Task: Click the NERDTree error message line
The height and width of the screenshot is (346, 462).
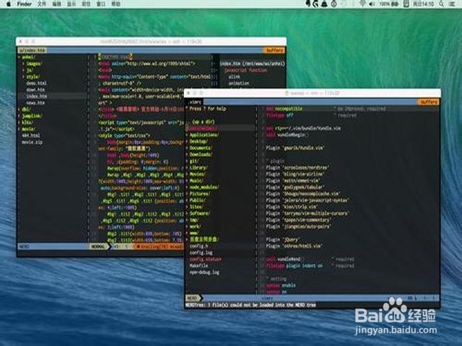Action: click(x=250, y=305)
